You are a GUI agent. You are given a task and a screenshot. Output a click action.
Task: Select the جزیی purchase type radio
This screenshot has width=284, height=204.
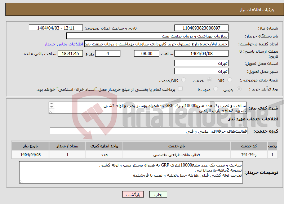tap(239, 89)
